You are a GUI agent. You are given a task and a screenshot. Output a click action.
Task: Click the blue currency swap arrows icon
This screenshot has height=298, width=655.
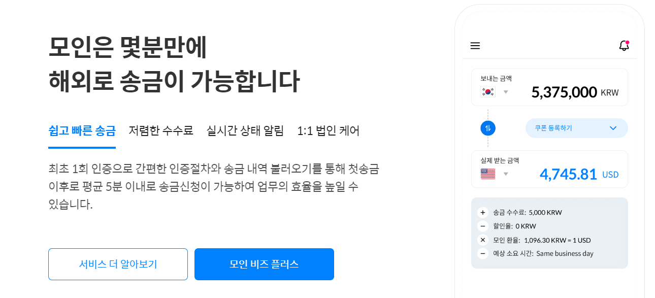coord(488,128)
